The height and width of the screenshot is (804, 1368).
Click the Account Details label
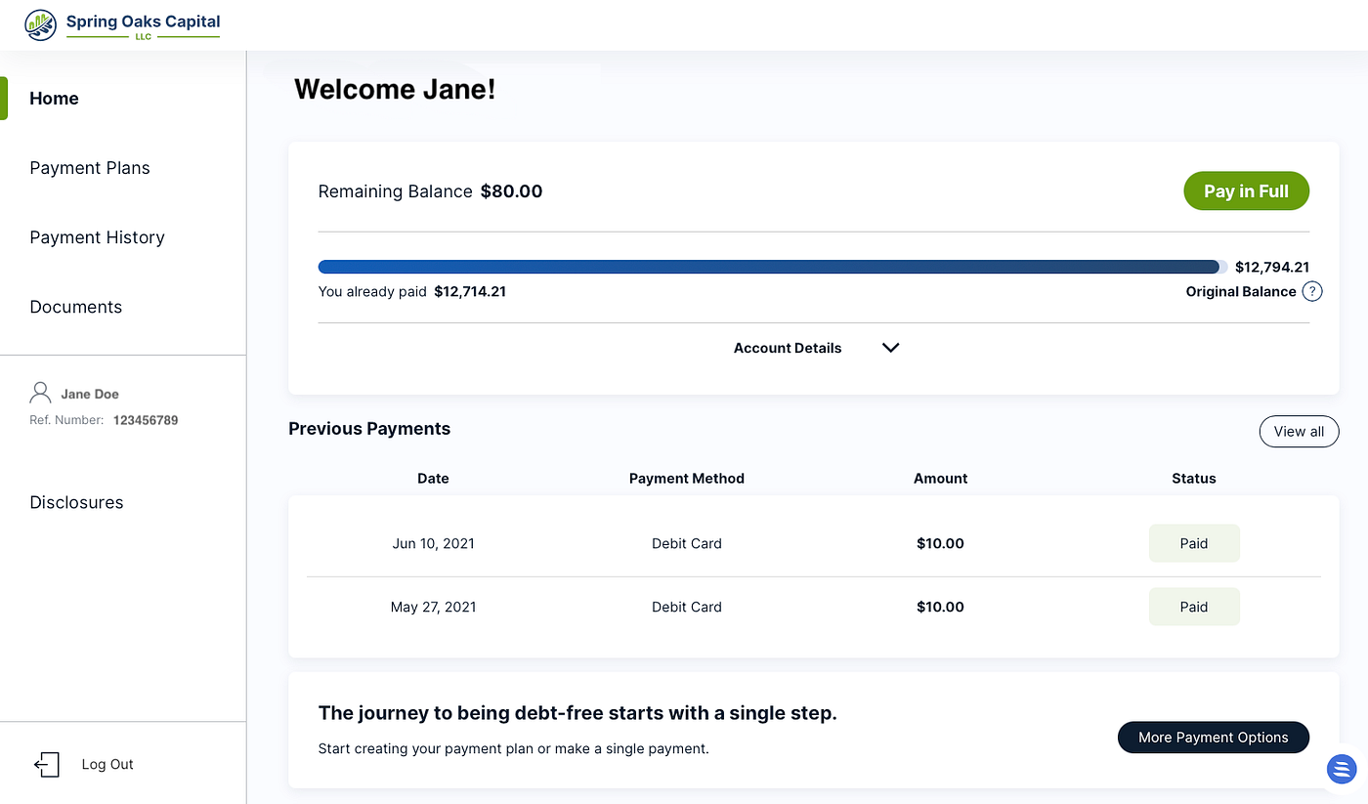click(787, 348)
